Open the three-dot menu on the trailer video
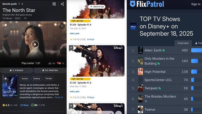This screenshot has height=114, width=202. (62, 26)
